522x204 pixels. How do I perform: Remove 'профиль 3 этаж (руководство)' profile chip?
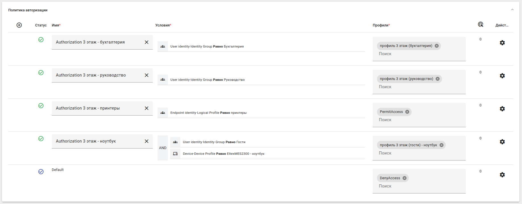[438, 79]
